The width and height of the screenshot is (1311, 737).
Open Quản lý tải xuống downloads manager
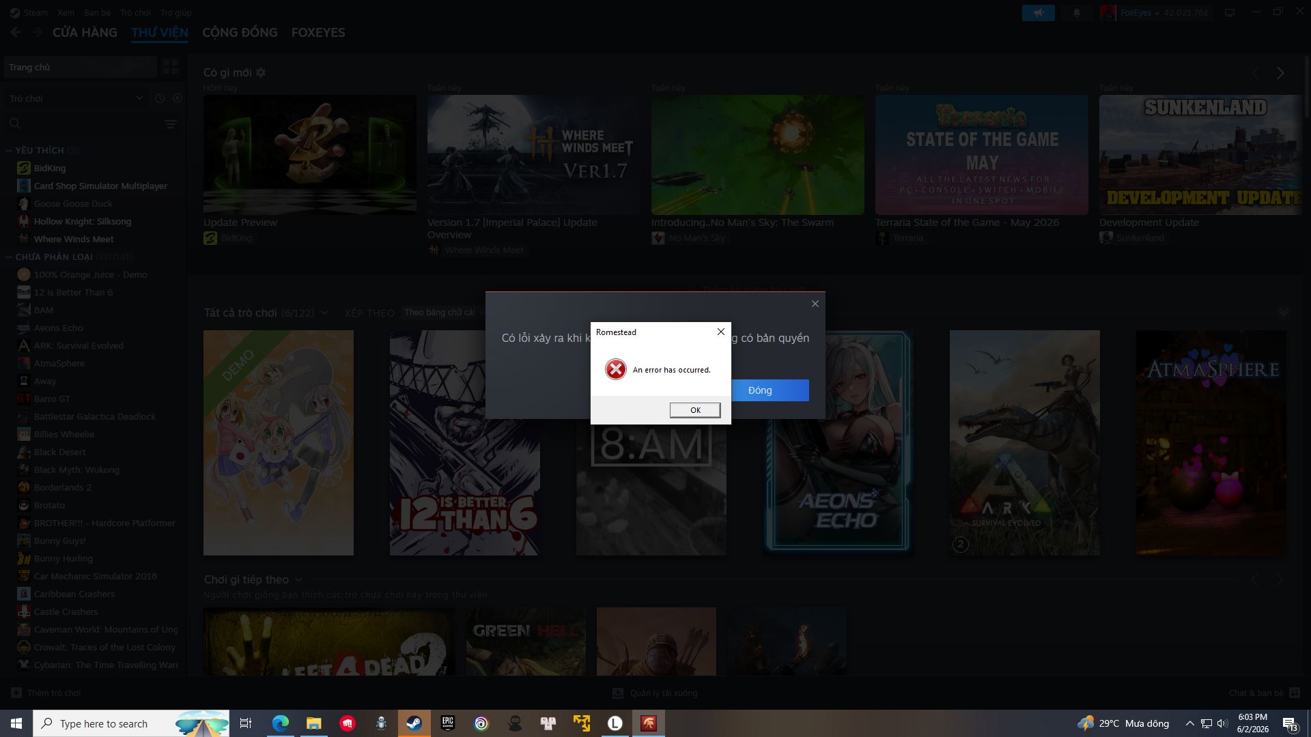(x=655, y=693)
